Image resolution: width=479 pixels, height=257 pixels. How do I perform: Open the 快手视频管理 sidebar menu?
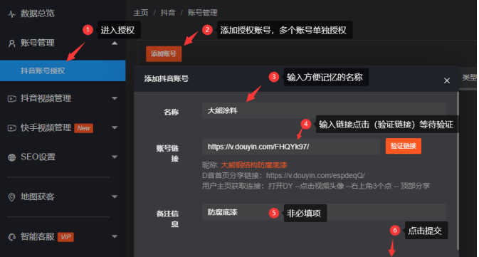46,127
